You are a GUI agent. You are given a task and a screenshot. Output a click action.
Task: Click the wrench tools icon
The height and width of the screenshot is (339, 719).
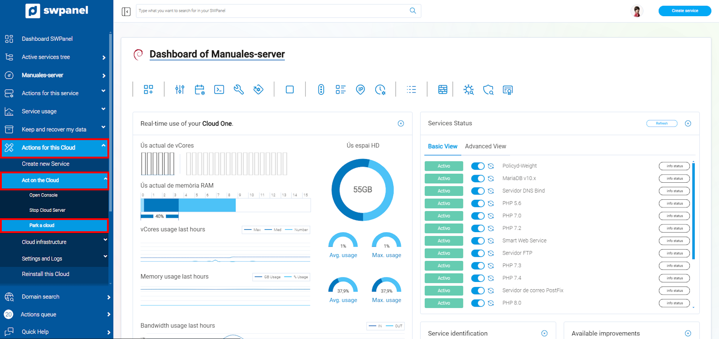pyautogui.click(x=239, y=89)
